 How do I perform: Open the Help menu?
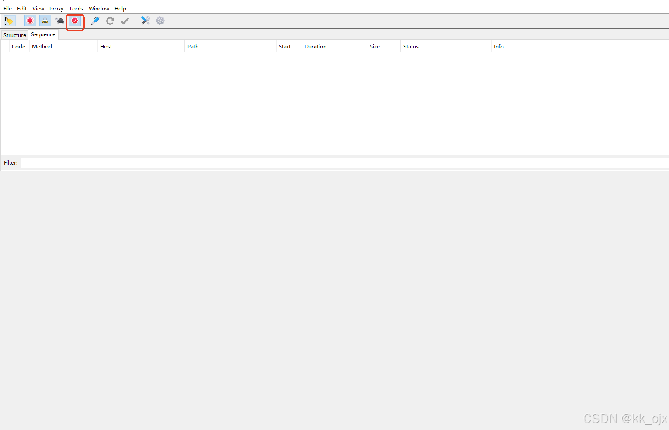tap(121, 8)
